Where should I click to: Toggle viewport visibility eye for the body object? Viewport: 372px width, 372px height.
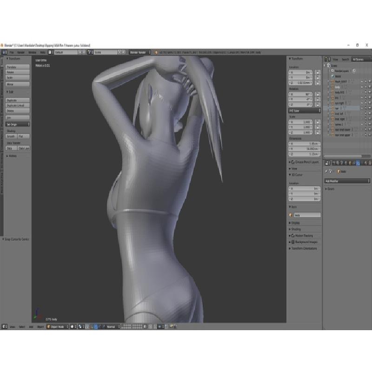point(362,87)
